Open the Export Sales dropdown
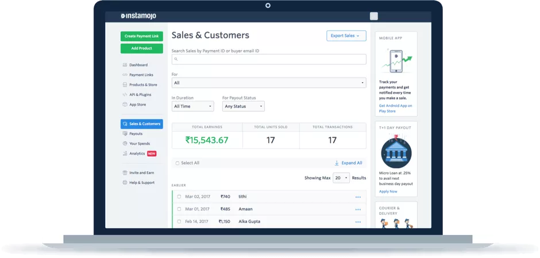The height and width of the screenshot is (258, 540). (x=346, y=36)
